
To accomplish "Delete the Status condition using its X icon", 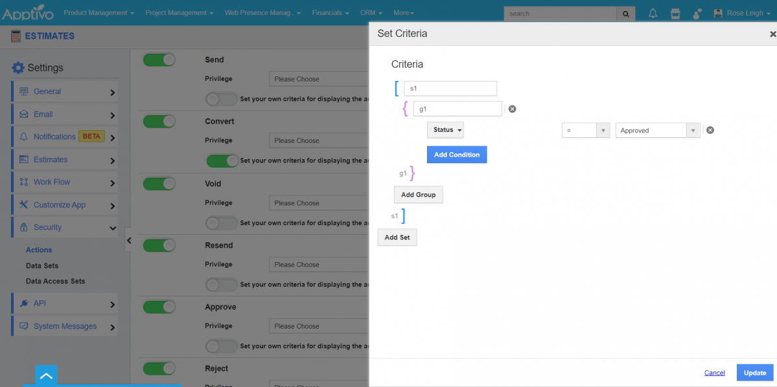I will pos(710,130).
